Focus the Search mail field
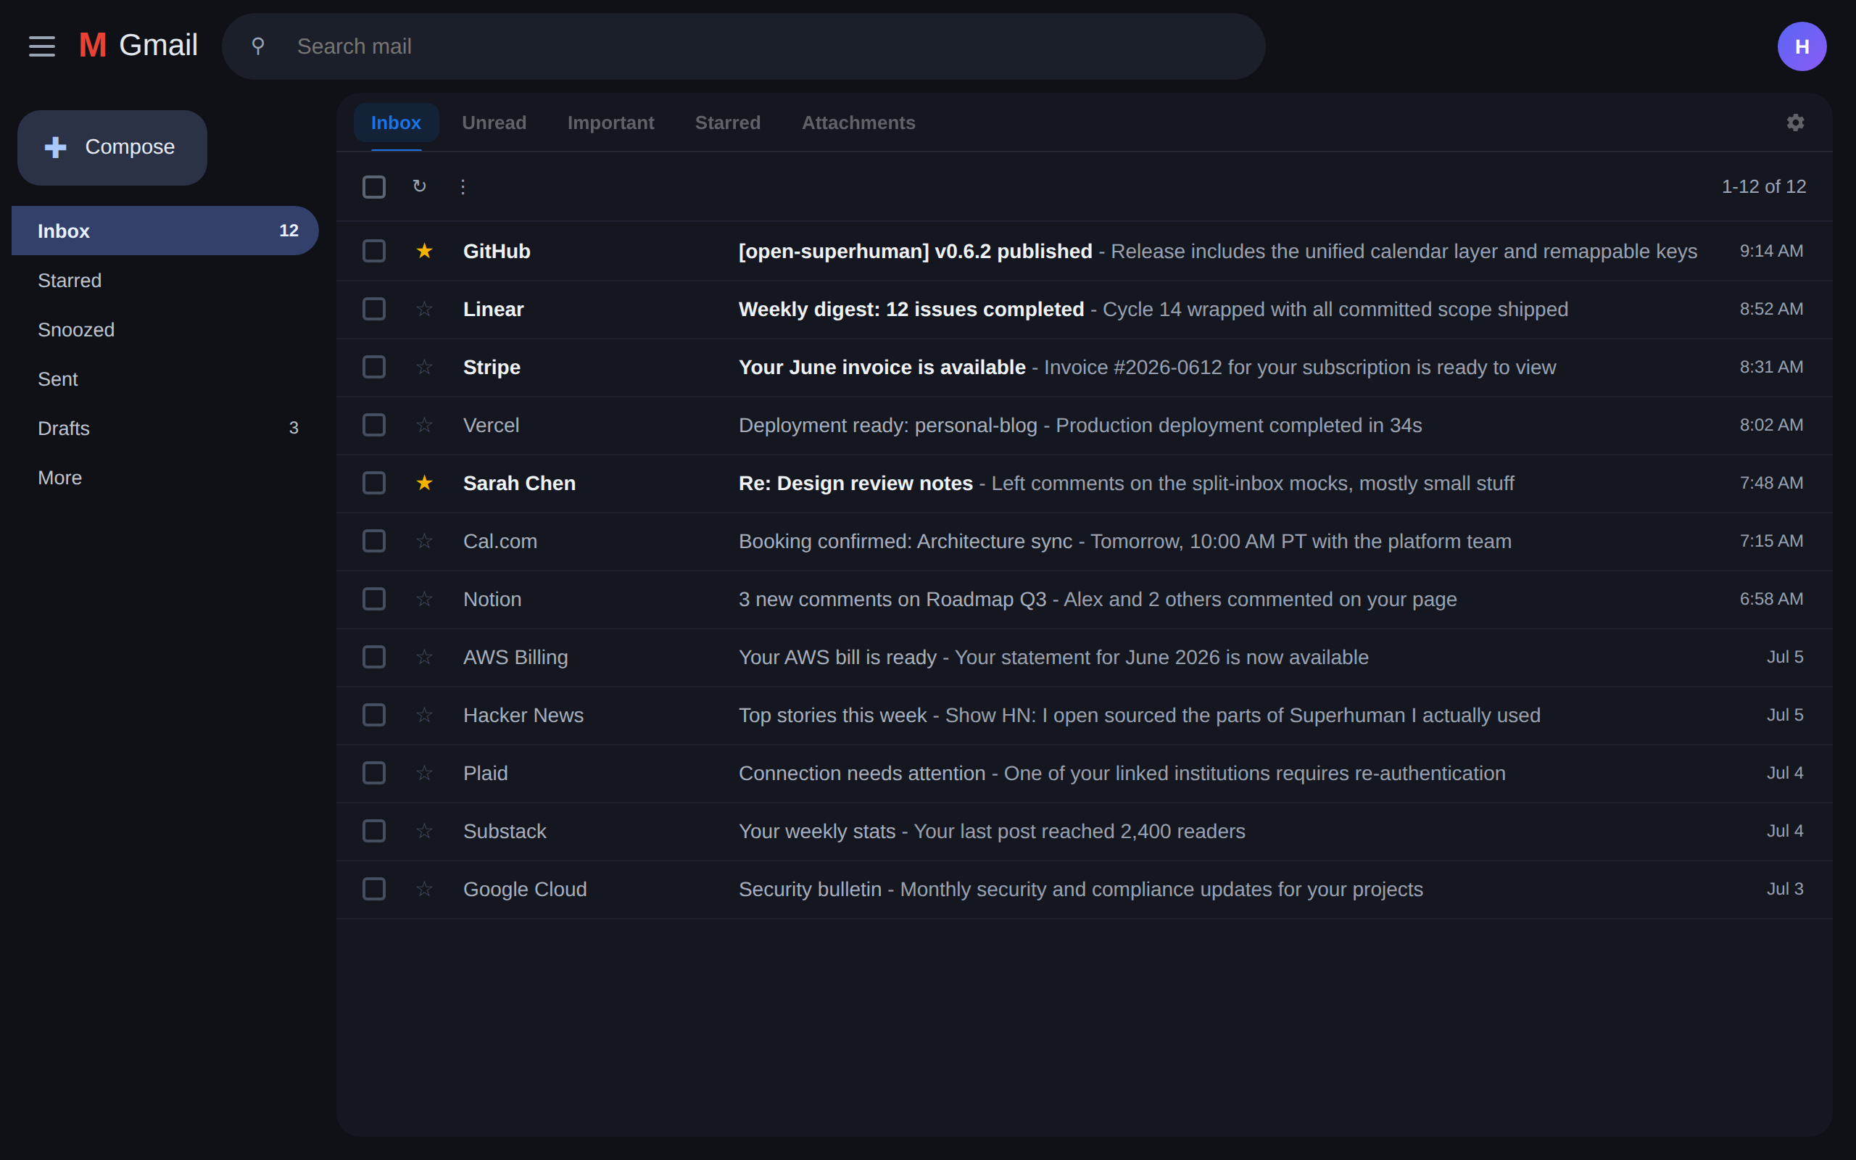 tap(743, 46)
